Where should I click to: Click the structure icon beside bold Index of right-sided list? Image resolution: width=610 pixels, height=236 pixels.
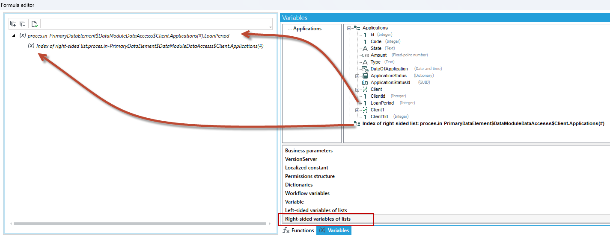(357, 123)
